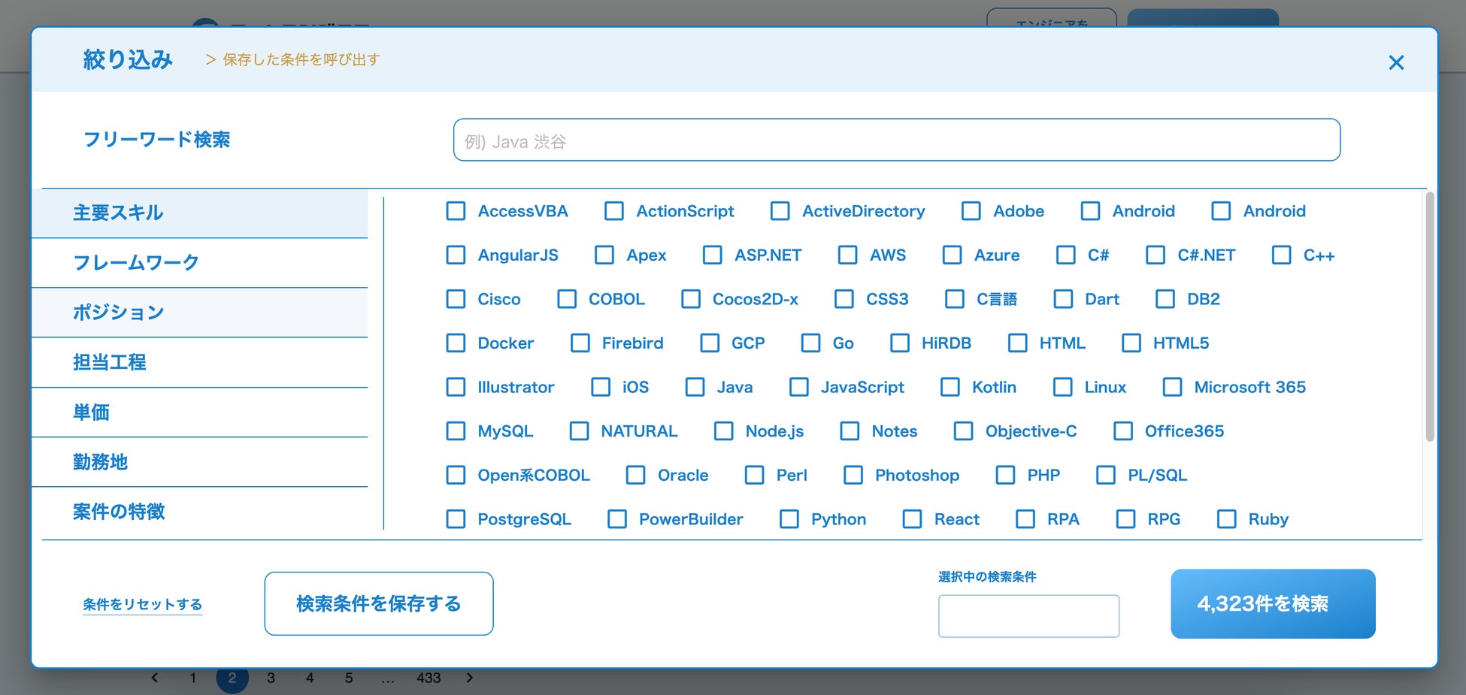Go to page 433 in background pagination

coord(429,678)
